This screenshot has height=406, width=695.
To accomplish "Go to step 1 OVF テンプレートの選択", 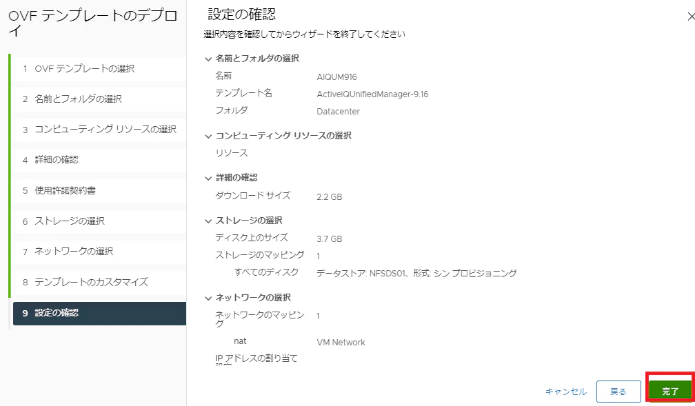I will [99, 69].
